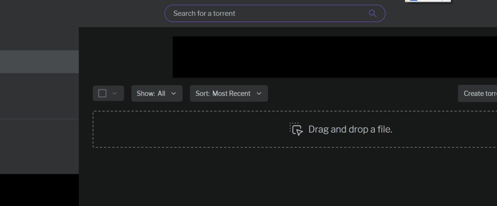
Task: Click the dashed drag and drop zone
Action: coord(295,129)
